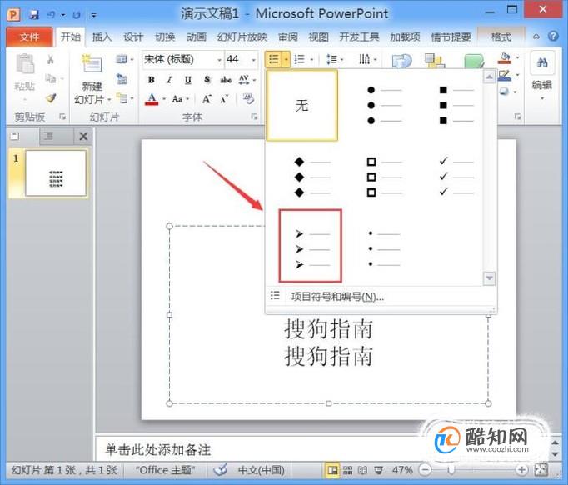
Task: Switch to the 幻灯片放映 tab
Action: (x=242, y=37)
